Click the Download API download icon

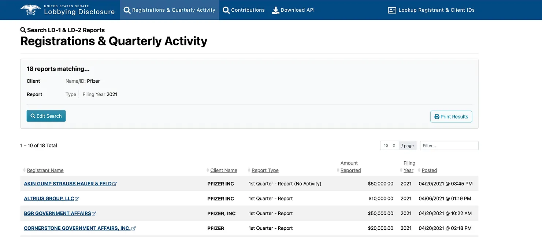click(x=275, y=10)
